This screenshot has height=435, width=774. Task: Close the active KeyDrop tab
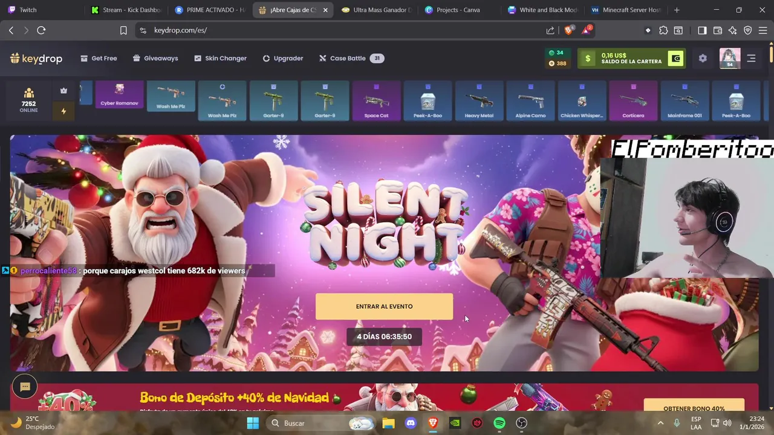[x=325, y=10]
